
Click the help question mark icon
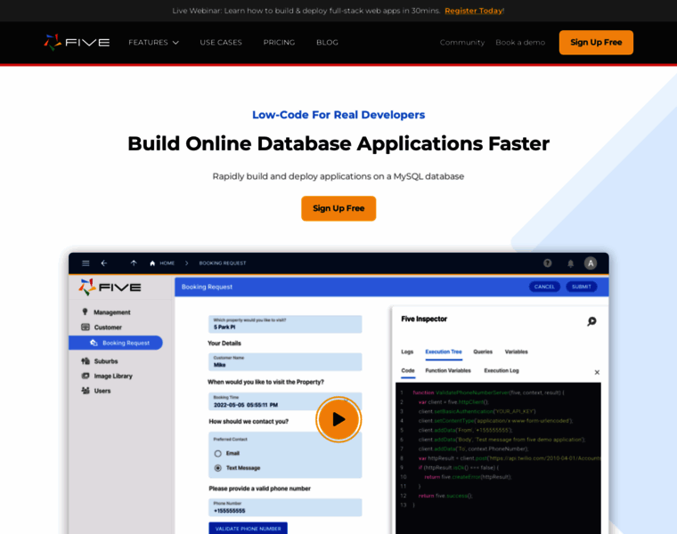(548, 263)
